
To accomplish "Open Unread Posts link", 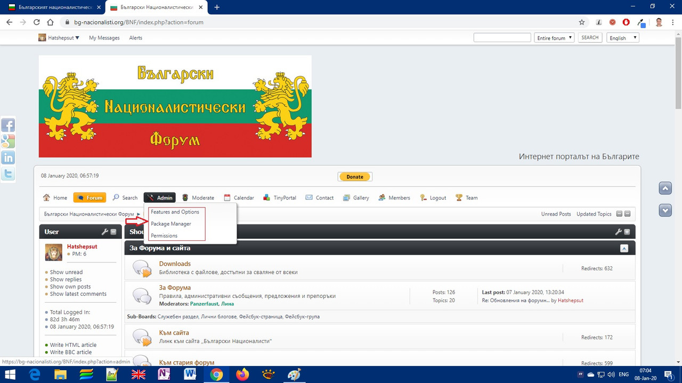I will (556, 214).
